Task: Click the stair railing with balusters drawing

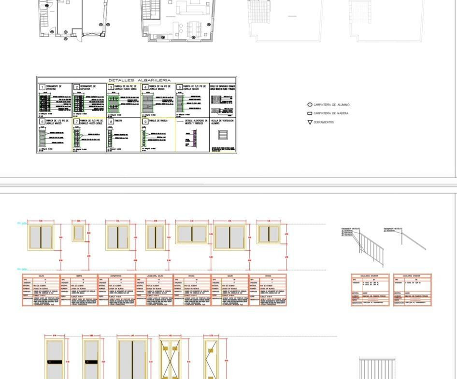Action: 370,245
